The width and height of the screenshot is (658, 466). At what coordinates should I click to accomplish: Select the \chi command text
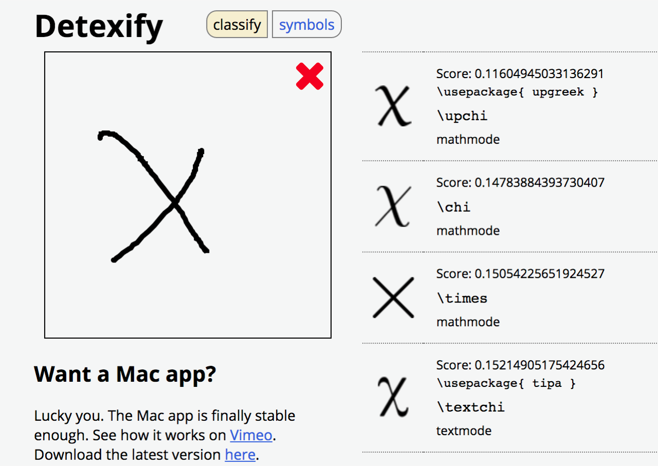click(453, 207)
